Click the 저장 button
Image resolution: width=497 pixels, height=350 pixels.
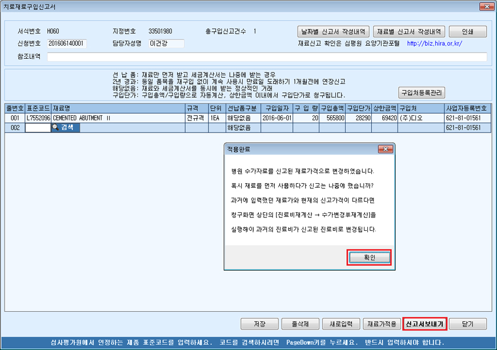260,324
